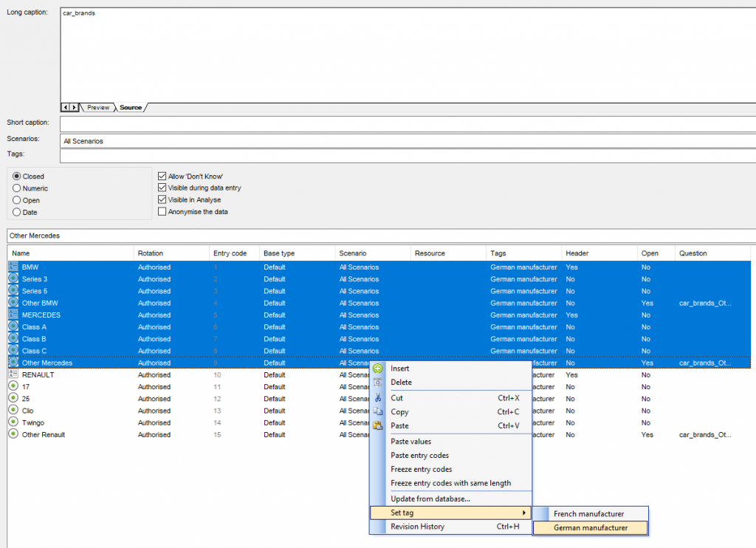756x548 pixels.
Task: Choose Paste from the context menu
Action: tap(451, 426)
